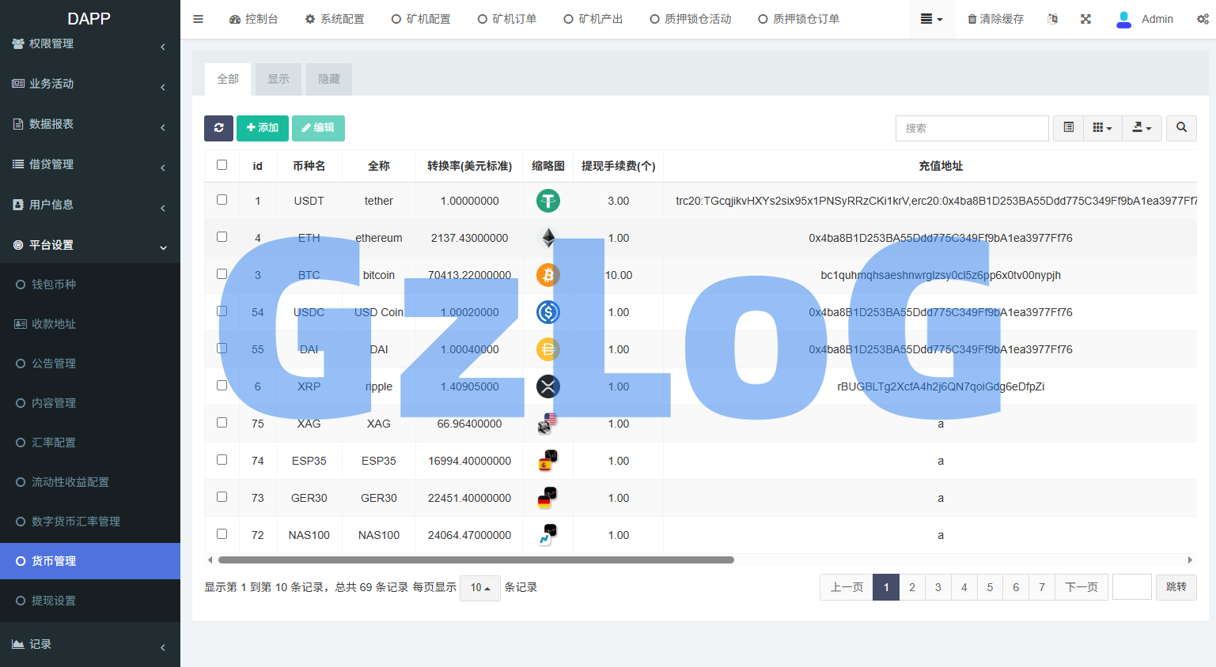Open the settings gears icon at top right
The height and width of the screenshot is (667, 1216).
(x=1203, y=18)
